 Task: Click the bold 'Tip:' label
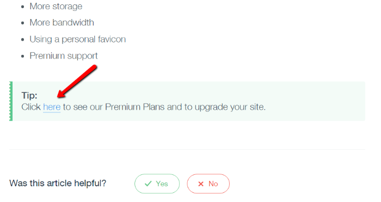pyautogui.click(x=29, y=96)
